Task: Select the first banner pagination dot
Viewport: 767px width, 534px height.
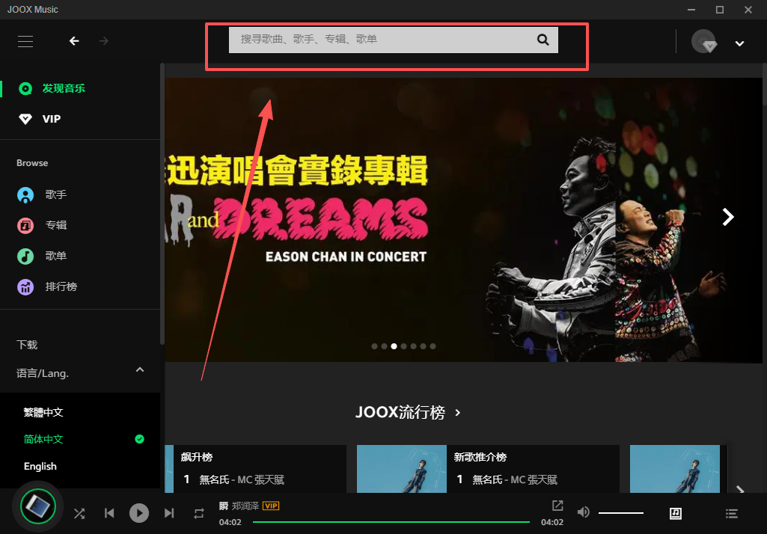Action: (374, 346)
